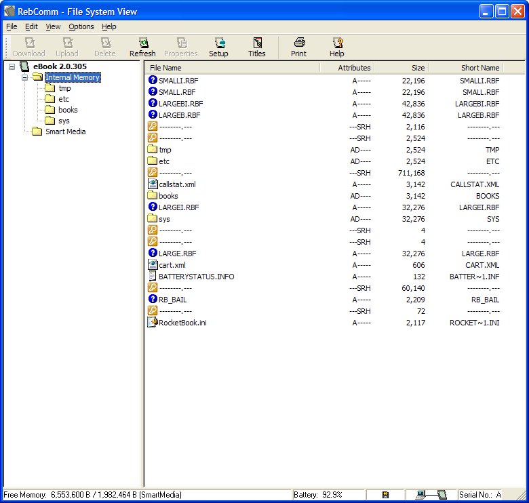Select the books folder in tree

[68, 110]
